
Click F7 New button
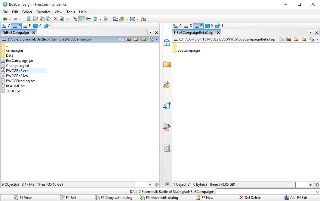coord(205,197)
